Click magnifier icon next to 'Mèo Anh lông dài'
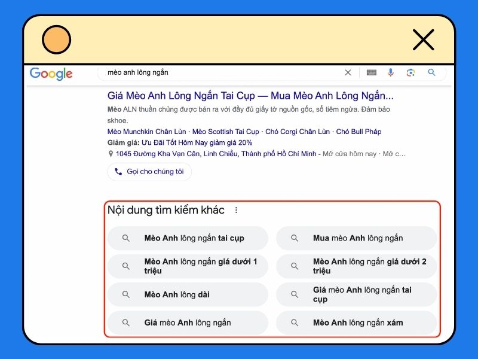Image resolution: width=478 pixels, height=359 pixels. tap(125, 294)
